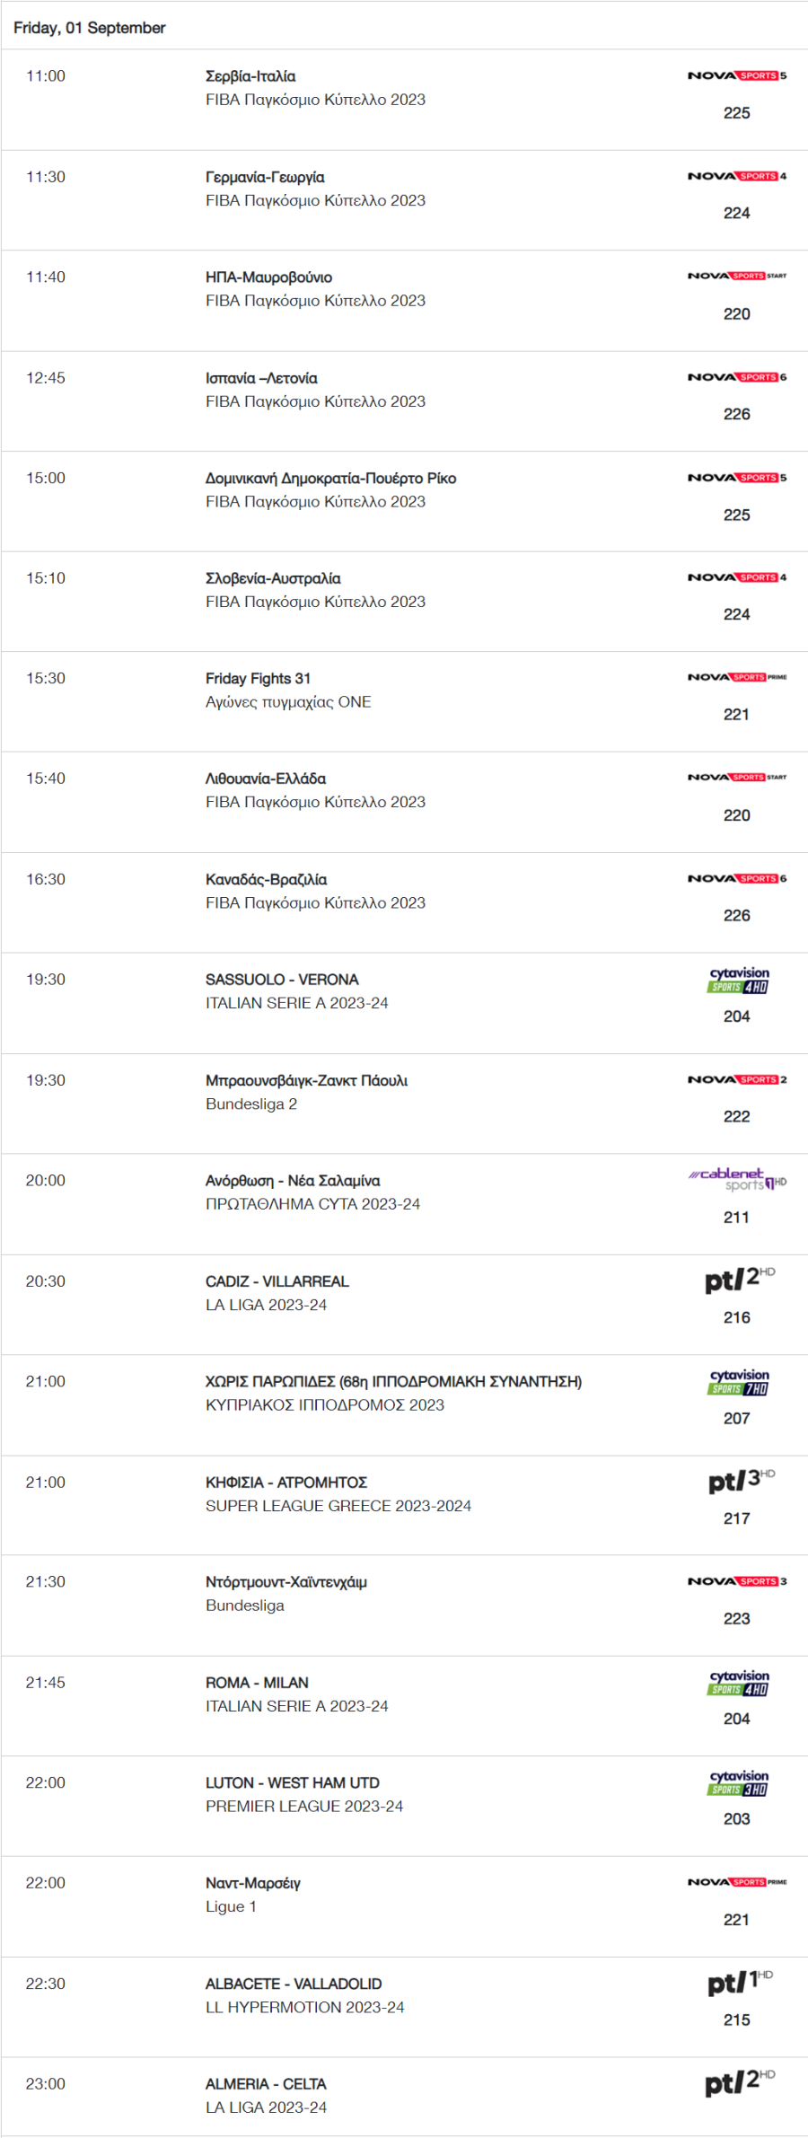Image resolution: width=808 pixels, height=2138 pixels.
Task: Click the Nova Sports Prime logo for Friday Fights 31
Action: click(737, 678)
